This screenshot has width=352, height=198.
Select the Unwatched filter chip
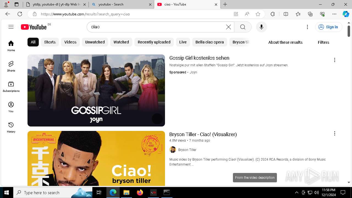(x=95, y=42)
